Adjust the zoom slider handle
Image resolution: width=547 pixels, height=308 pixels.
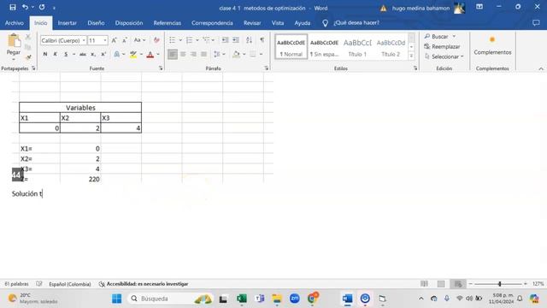pyautogui.click(x=499, y=284)
